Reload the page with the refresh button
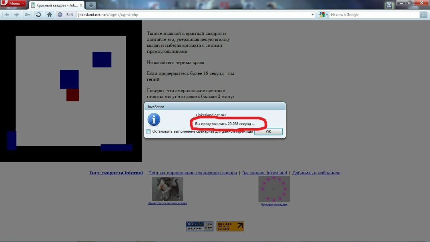The image size is (430, 242). [x=38, y=15]
